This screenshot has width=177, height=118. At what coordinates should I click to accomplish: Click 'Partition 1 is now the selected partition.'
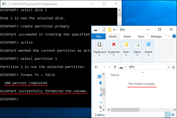point(43,67)
